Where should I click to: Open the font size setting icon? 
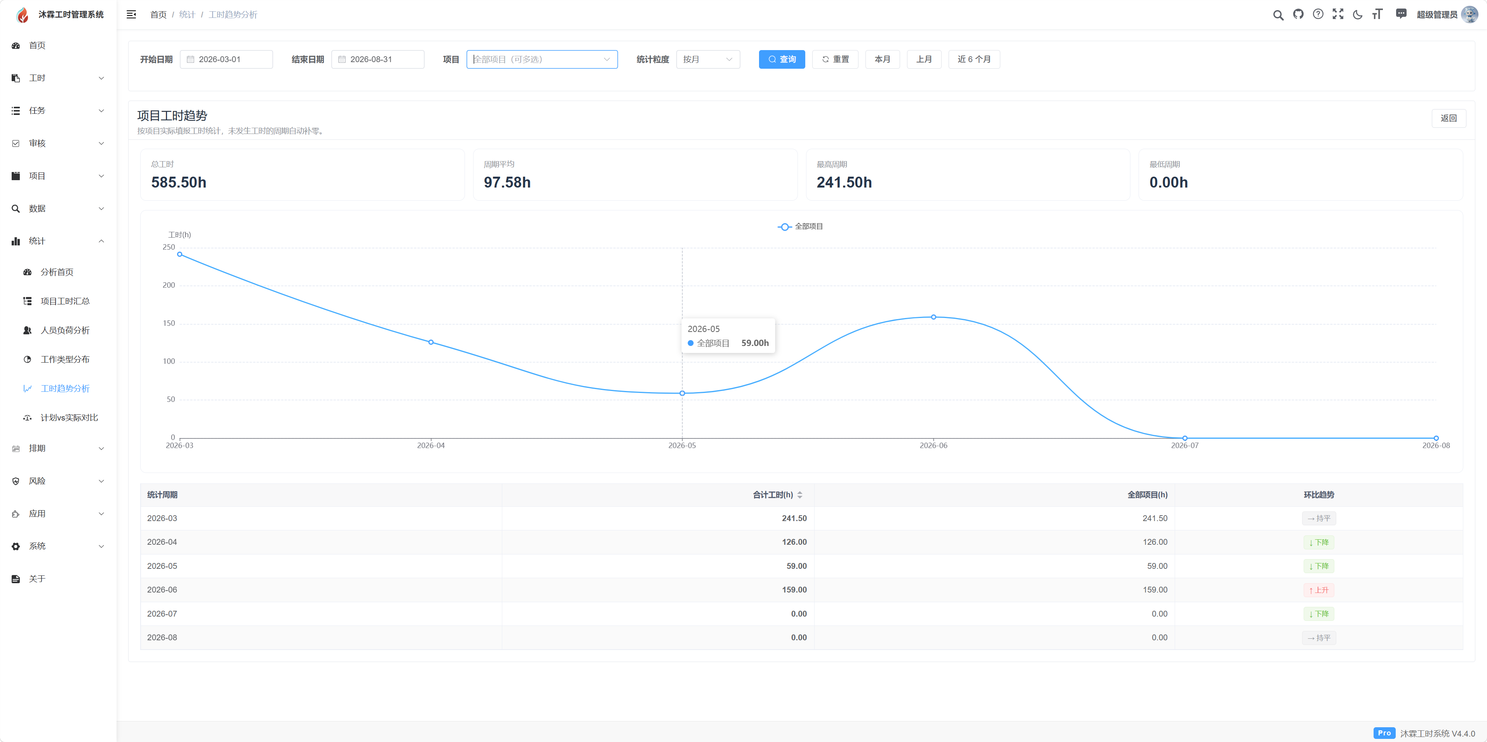click(1377, 14)
